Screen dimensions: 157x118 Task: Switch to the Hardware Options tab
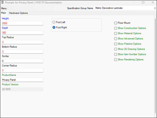coord(19,13)
